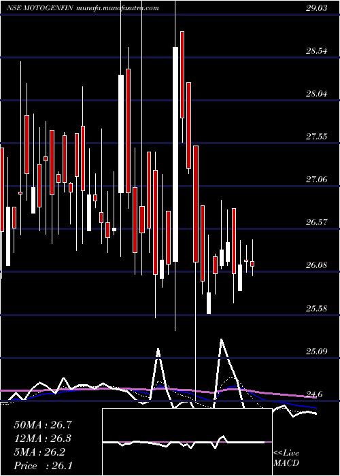This screenshot has height=476, width=340.
Task: Click the 5MA : 26.2 readout
Action: 39,452
